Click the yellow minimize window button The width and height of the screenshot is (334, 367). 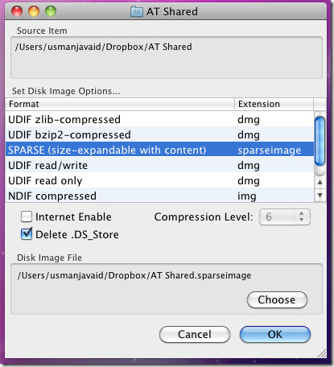[x=34, y=11]
